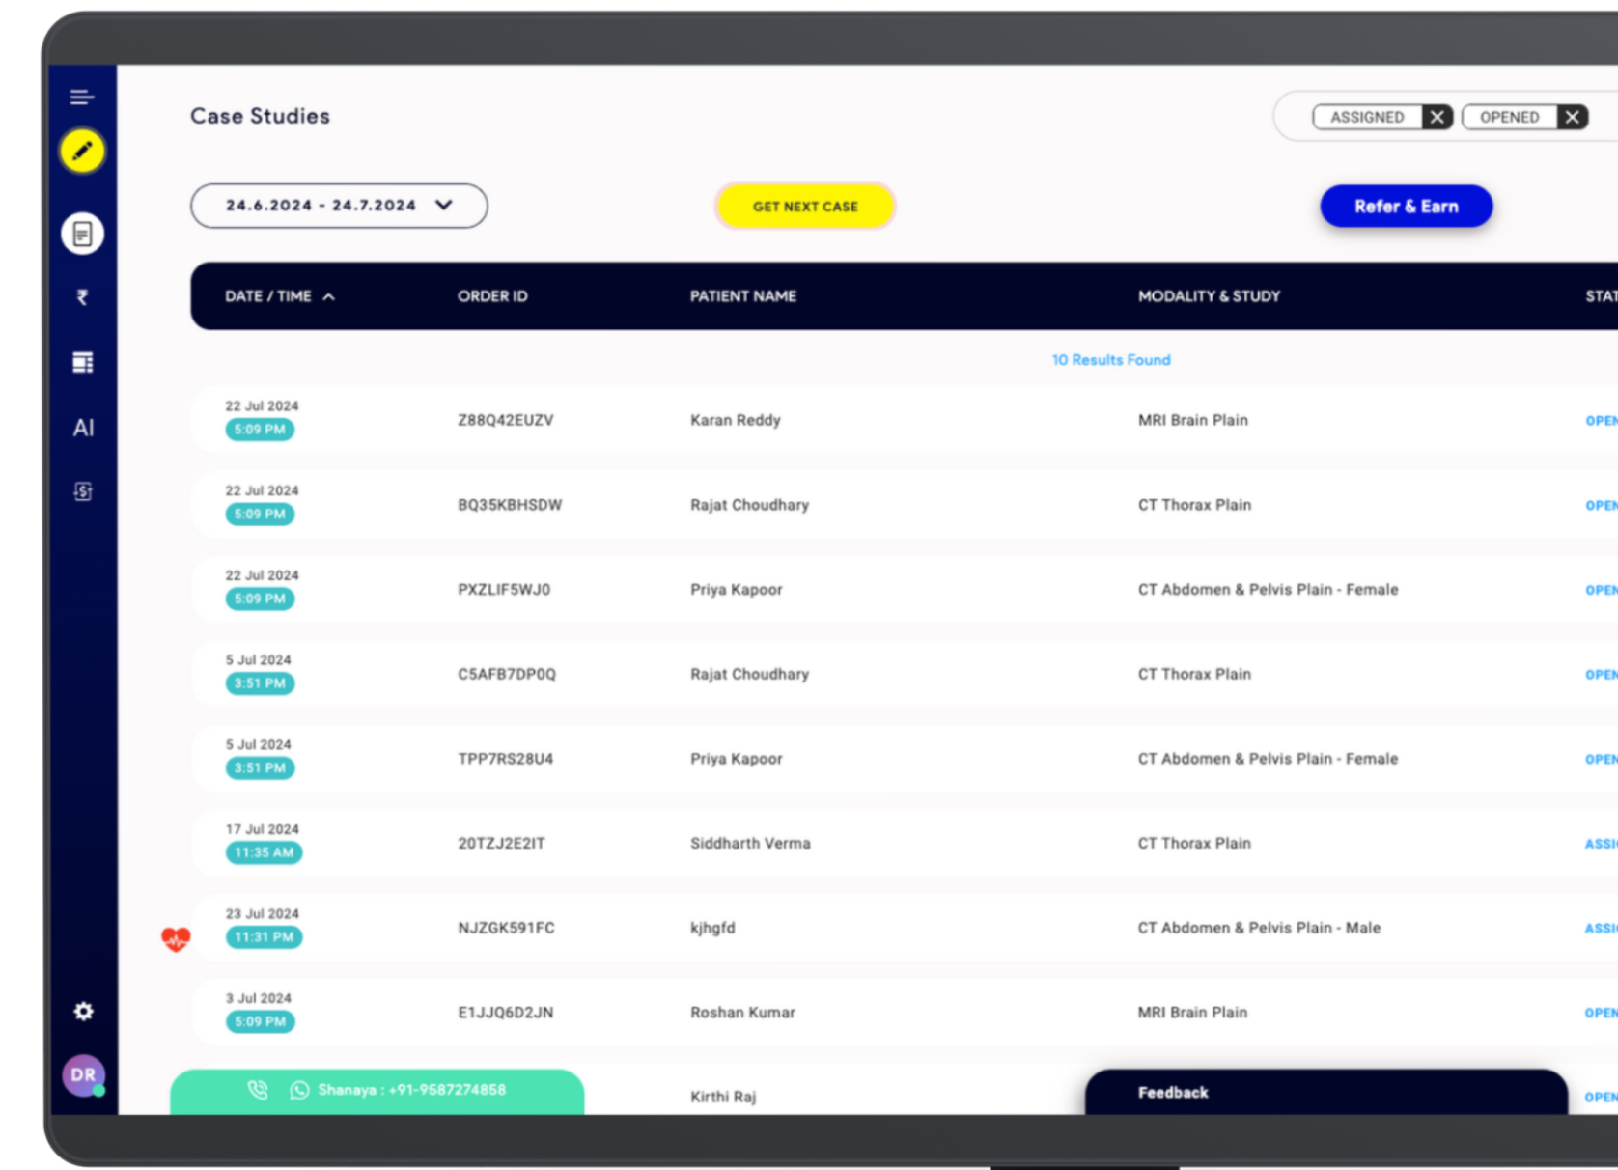Open the AI section in sidebar
The height and width of the screenshot is (1170, 1618).
point(83,428)
